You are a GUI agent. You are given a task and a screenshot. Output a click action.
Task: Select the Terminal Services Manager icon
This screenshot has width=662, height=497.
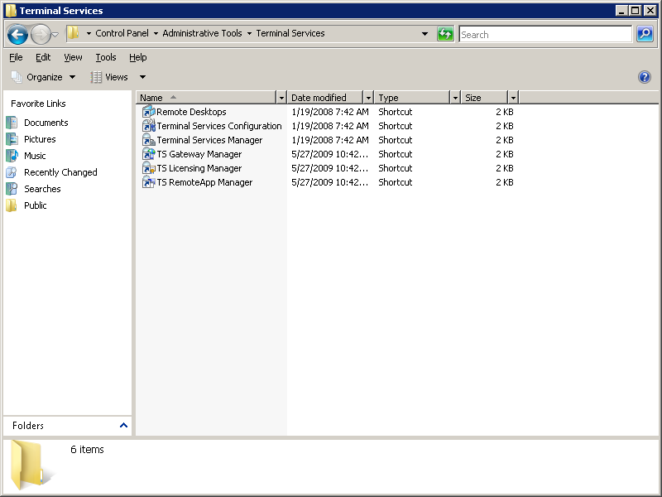click(x=149, y=140)
